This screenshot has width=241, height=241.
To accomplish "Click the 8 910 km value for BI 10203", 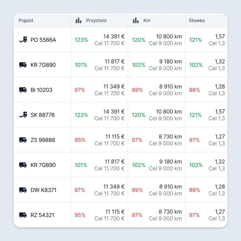I will pyautogui.click(x=171, y=87).
